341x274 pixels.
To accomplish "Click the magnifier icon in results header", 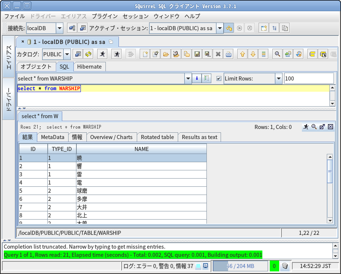I will click(314, 127).
